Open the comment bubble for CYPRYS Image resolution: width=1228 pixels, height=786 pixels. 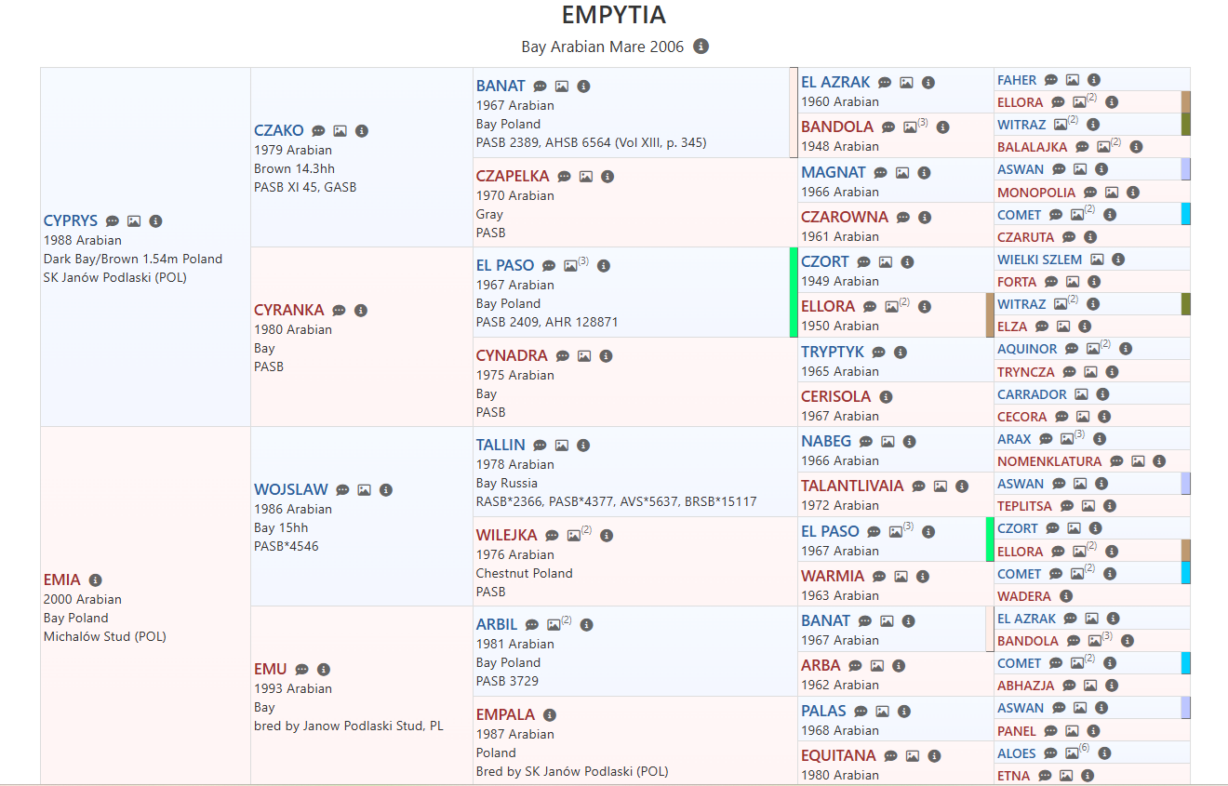pyautogui.click(x=113, y=221)
